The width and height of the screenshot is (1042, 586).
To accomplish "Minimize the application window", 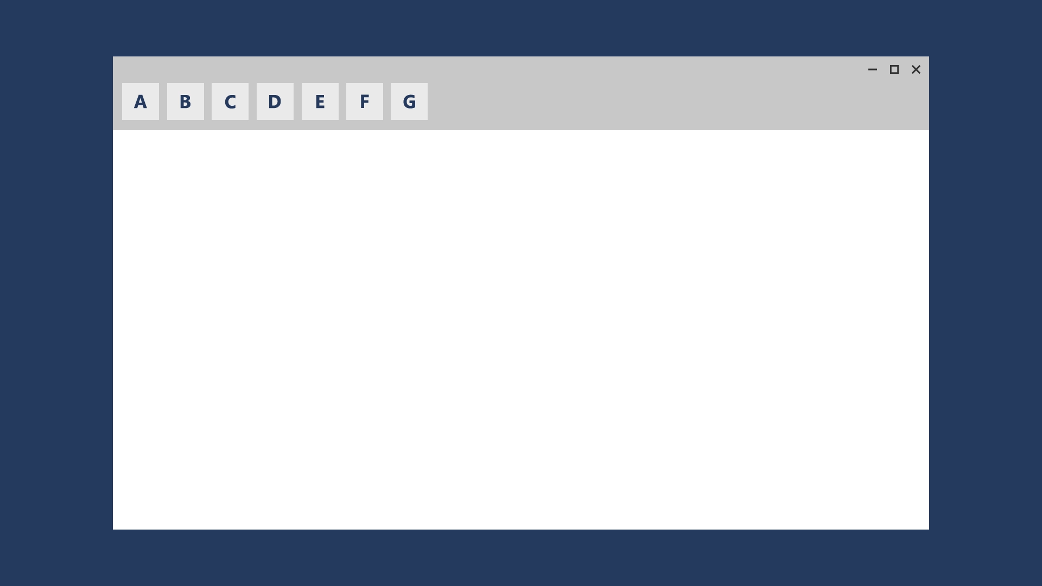I will 872,69.
